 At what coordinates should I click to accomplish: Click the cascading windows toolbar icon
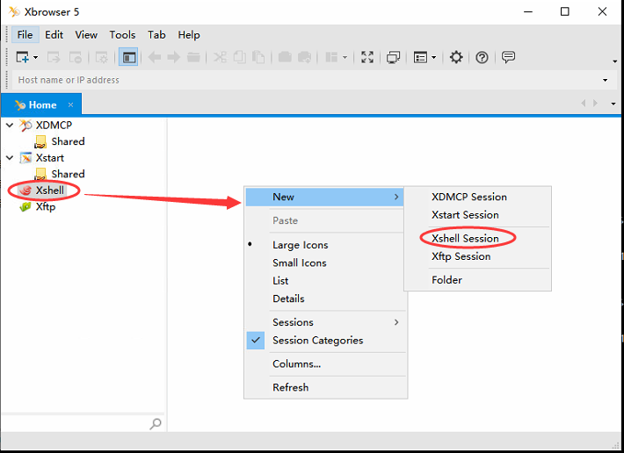pos(393,57)
